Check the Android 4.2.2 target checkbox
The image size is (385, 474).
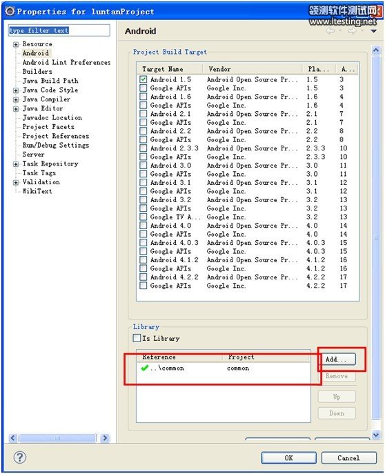144,277
